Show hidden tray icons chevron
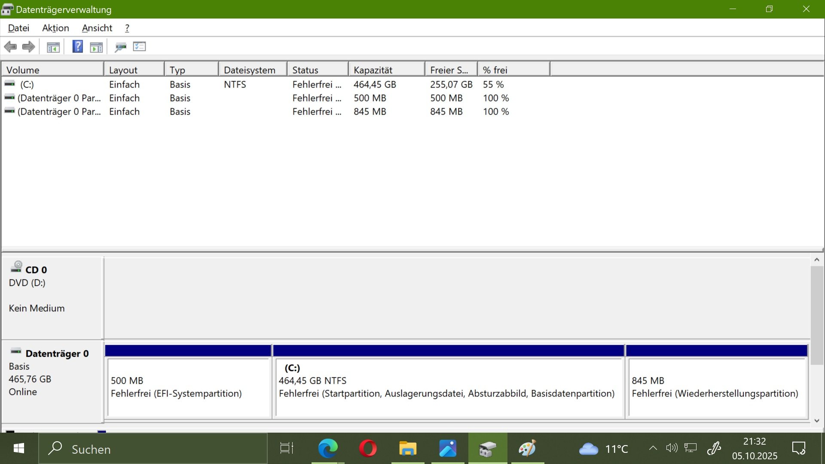Screen dimensions: 825x464 click(x=653, y=449)
